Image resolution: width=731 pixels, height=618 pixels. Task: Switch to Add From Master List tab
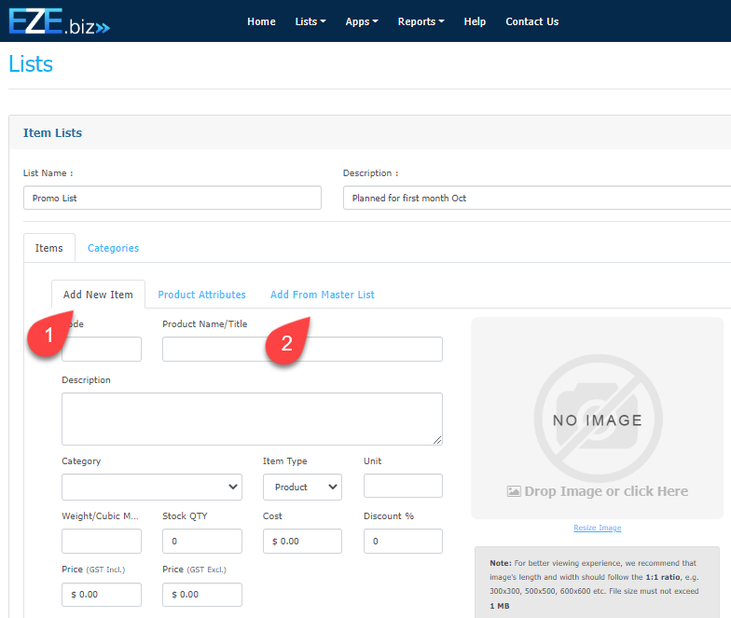(x=322, y=295)
